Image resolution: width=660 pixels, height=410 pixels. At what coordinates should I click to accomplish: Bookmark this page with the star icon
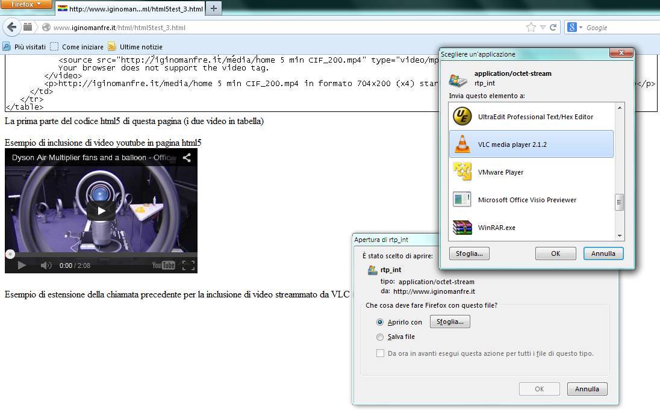(x=531, y=27)
